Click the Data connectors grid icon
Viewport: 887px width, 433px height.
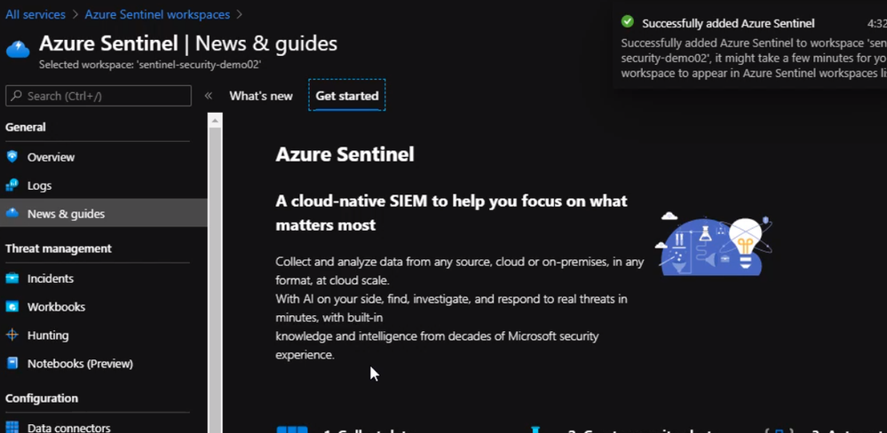tap(12, 427)
